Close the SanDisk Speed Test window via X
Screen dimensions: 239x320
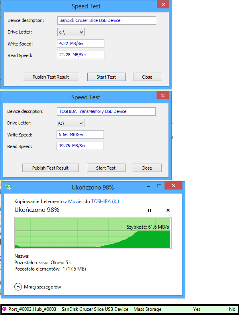(x=163, y=4)
